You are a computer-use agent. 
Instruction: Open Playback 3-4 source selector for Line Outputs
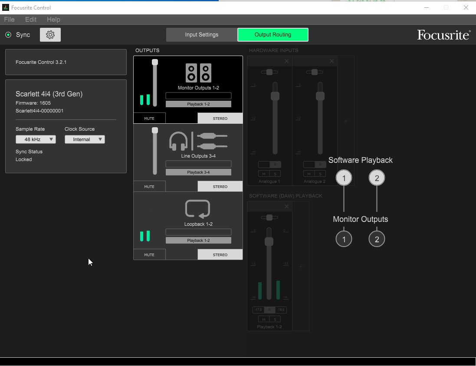click(x=198, y=172)
